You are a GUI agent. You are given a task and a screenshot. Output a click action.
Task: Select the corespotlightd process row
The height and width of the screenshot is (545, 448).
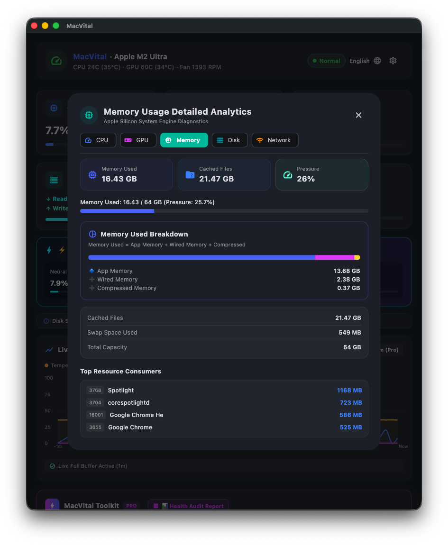click(x=224, y=402)
